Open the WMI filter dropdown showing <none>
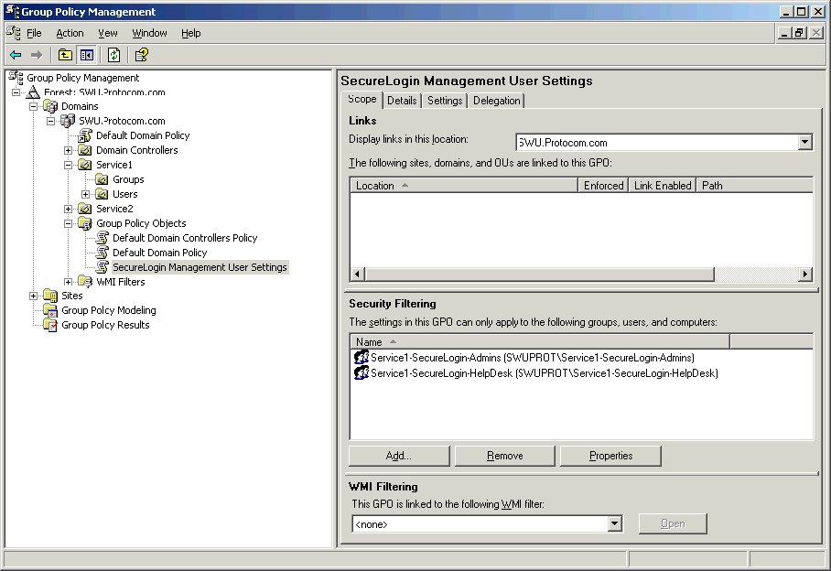This screenshot has height=571, width=831. point(614,523)
